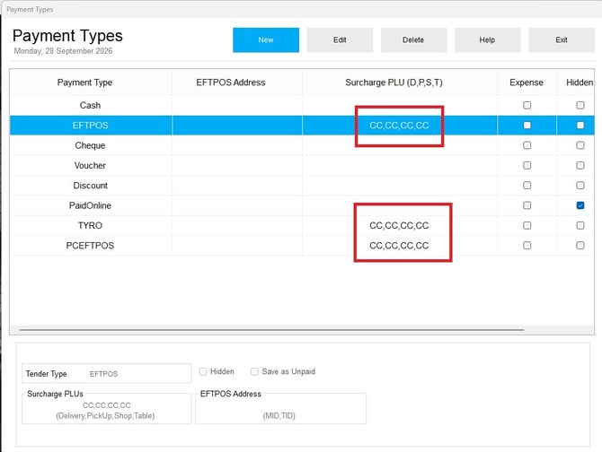Toggle Hidden checkbox for Cheque
Screen dimensions: 602x452
[580, 145]
